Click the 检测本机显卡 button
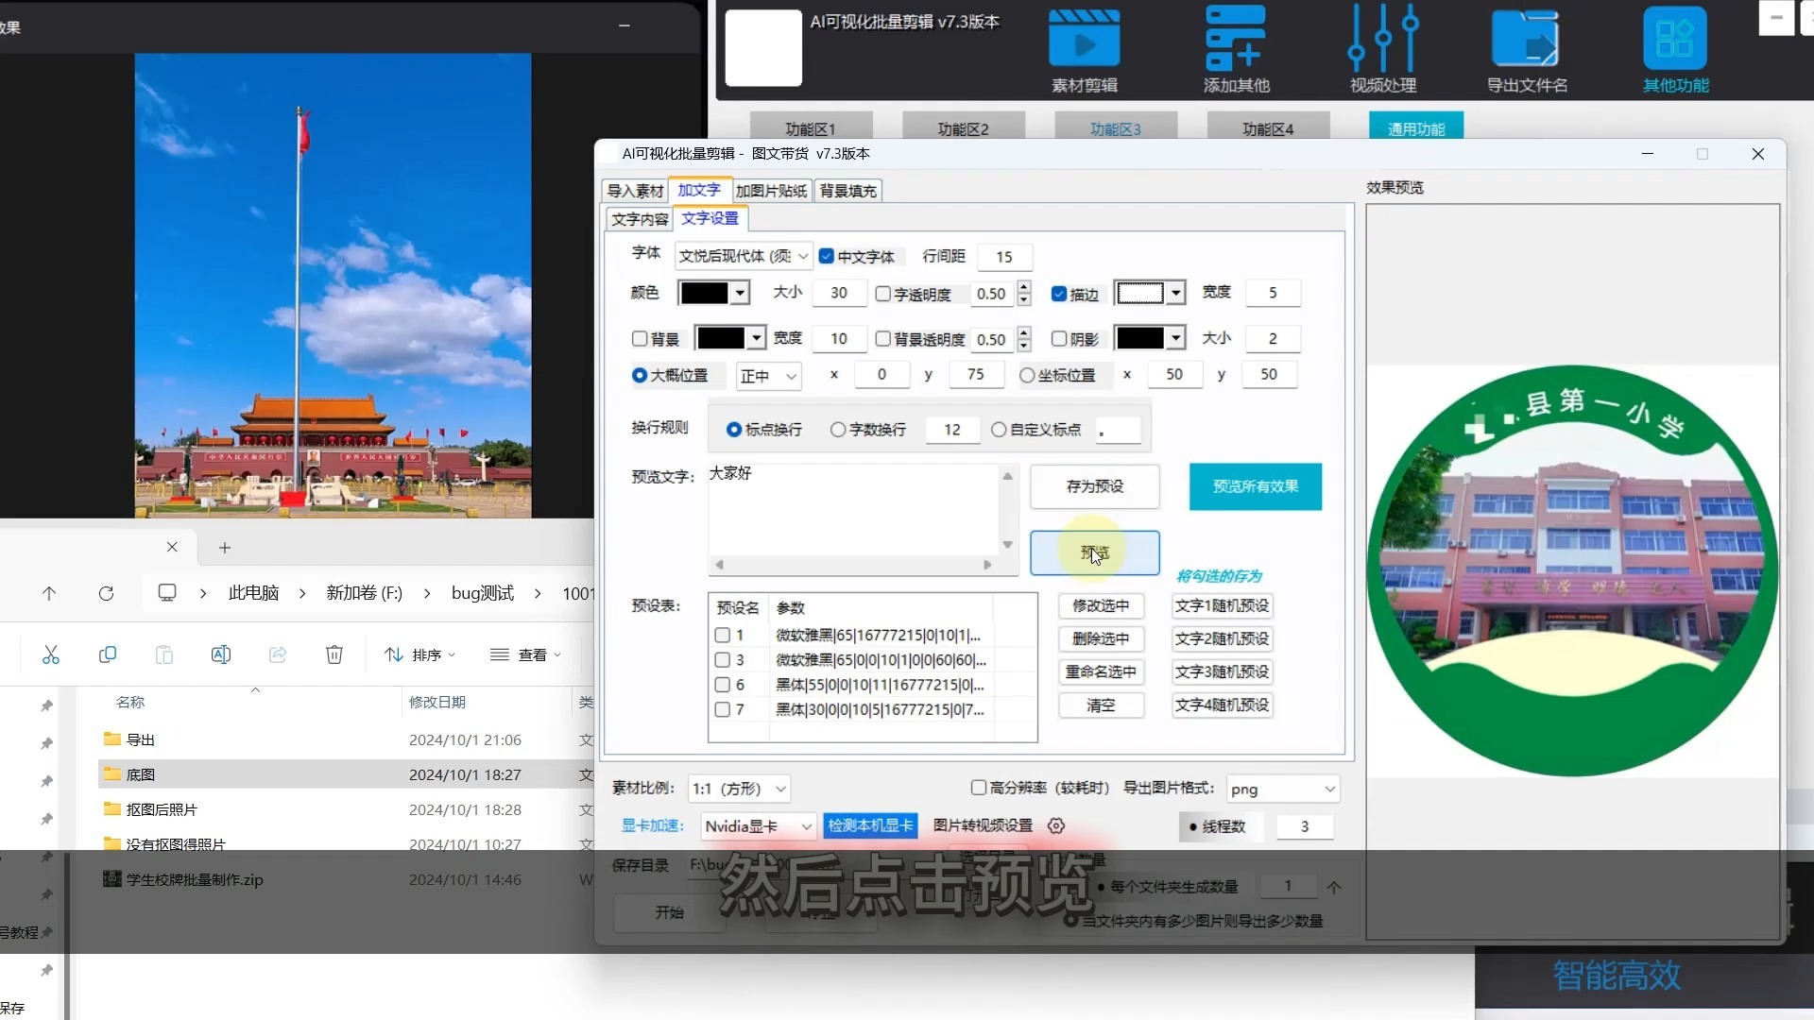This screenshot has height=1020, width=1814. tap(870, 825)
